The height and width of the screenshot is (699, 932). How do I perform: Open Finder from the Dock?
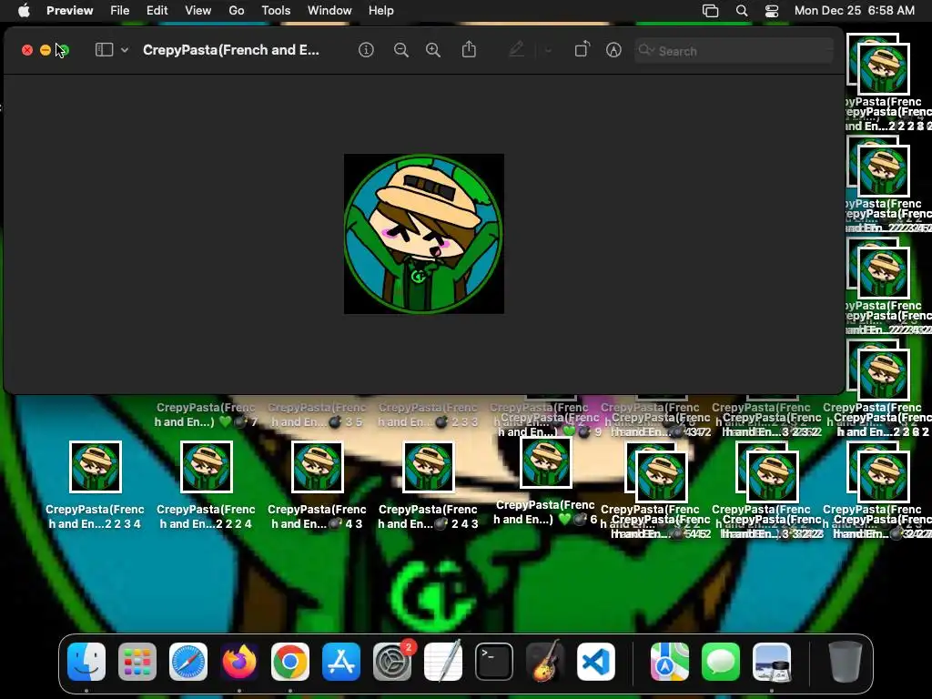(86, 662)
